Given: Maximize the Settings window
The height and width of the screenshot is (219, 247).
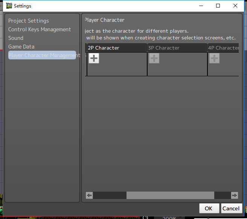Looking at the screenshot, I should pyautogui.click(x=218, y=6).
